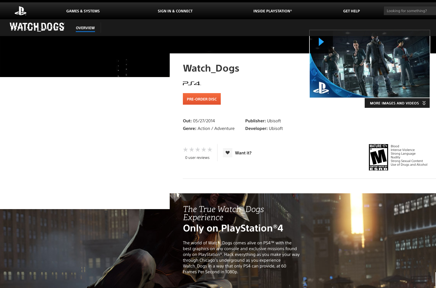The image size is (436, 288).
Task: Click the 'Want it?' label
Action: 243,153
